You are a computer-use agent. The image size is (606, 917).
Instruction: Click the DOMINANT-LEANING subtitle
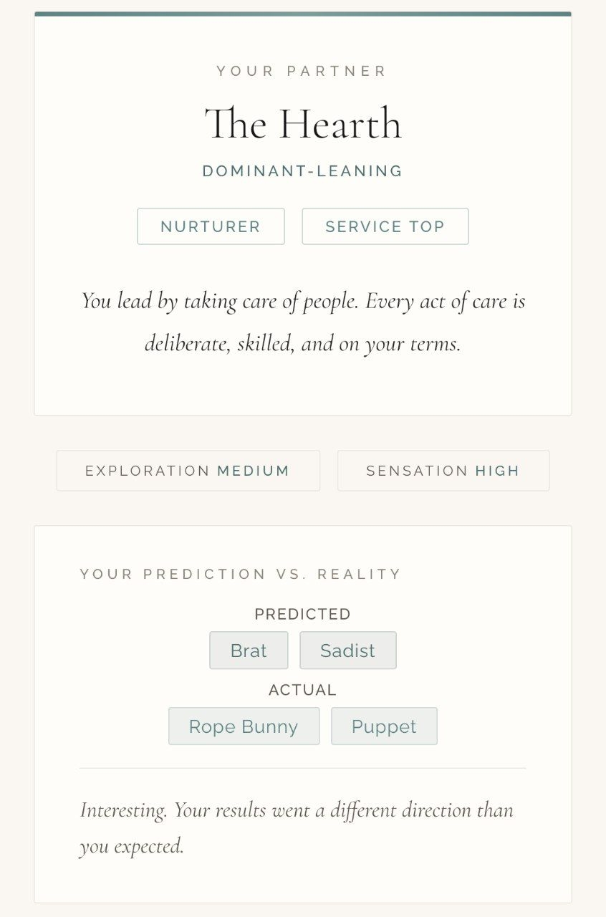coord(303,171)
